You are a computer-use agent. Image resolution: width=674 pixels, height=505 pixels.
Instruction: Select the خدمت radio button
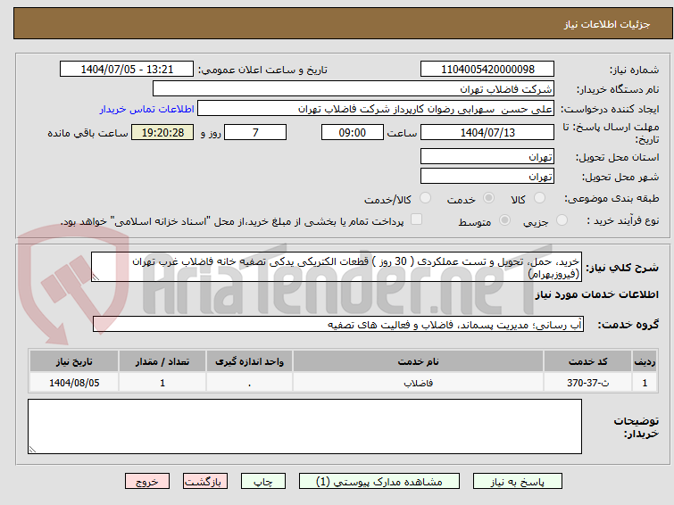488,198
